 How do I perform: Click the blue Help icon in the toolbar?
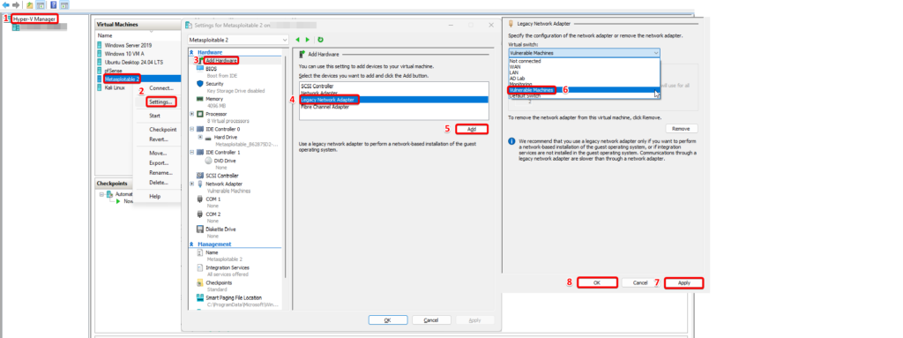[53, 4]
